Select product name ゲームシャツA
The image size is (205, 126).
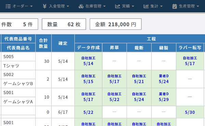[18, 101]
